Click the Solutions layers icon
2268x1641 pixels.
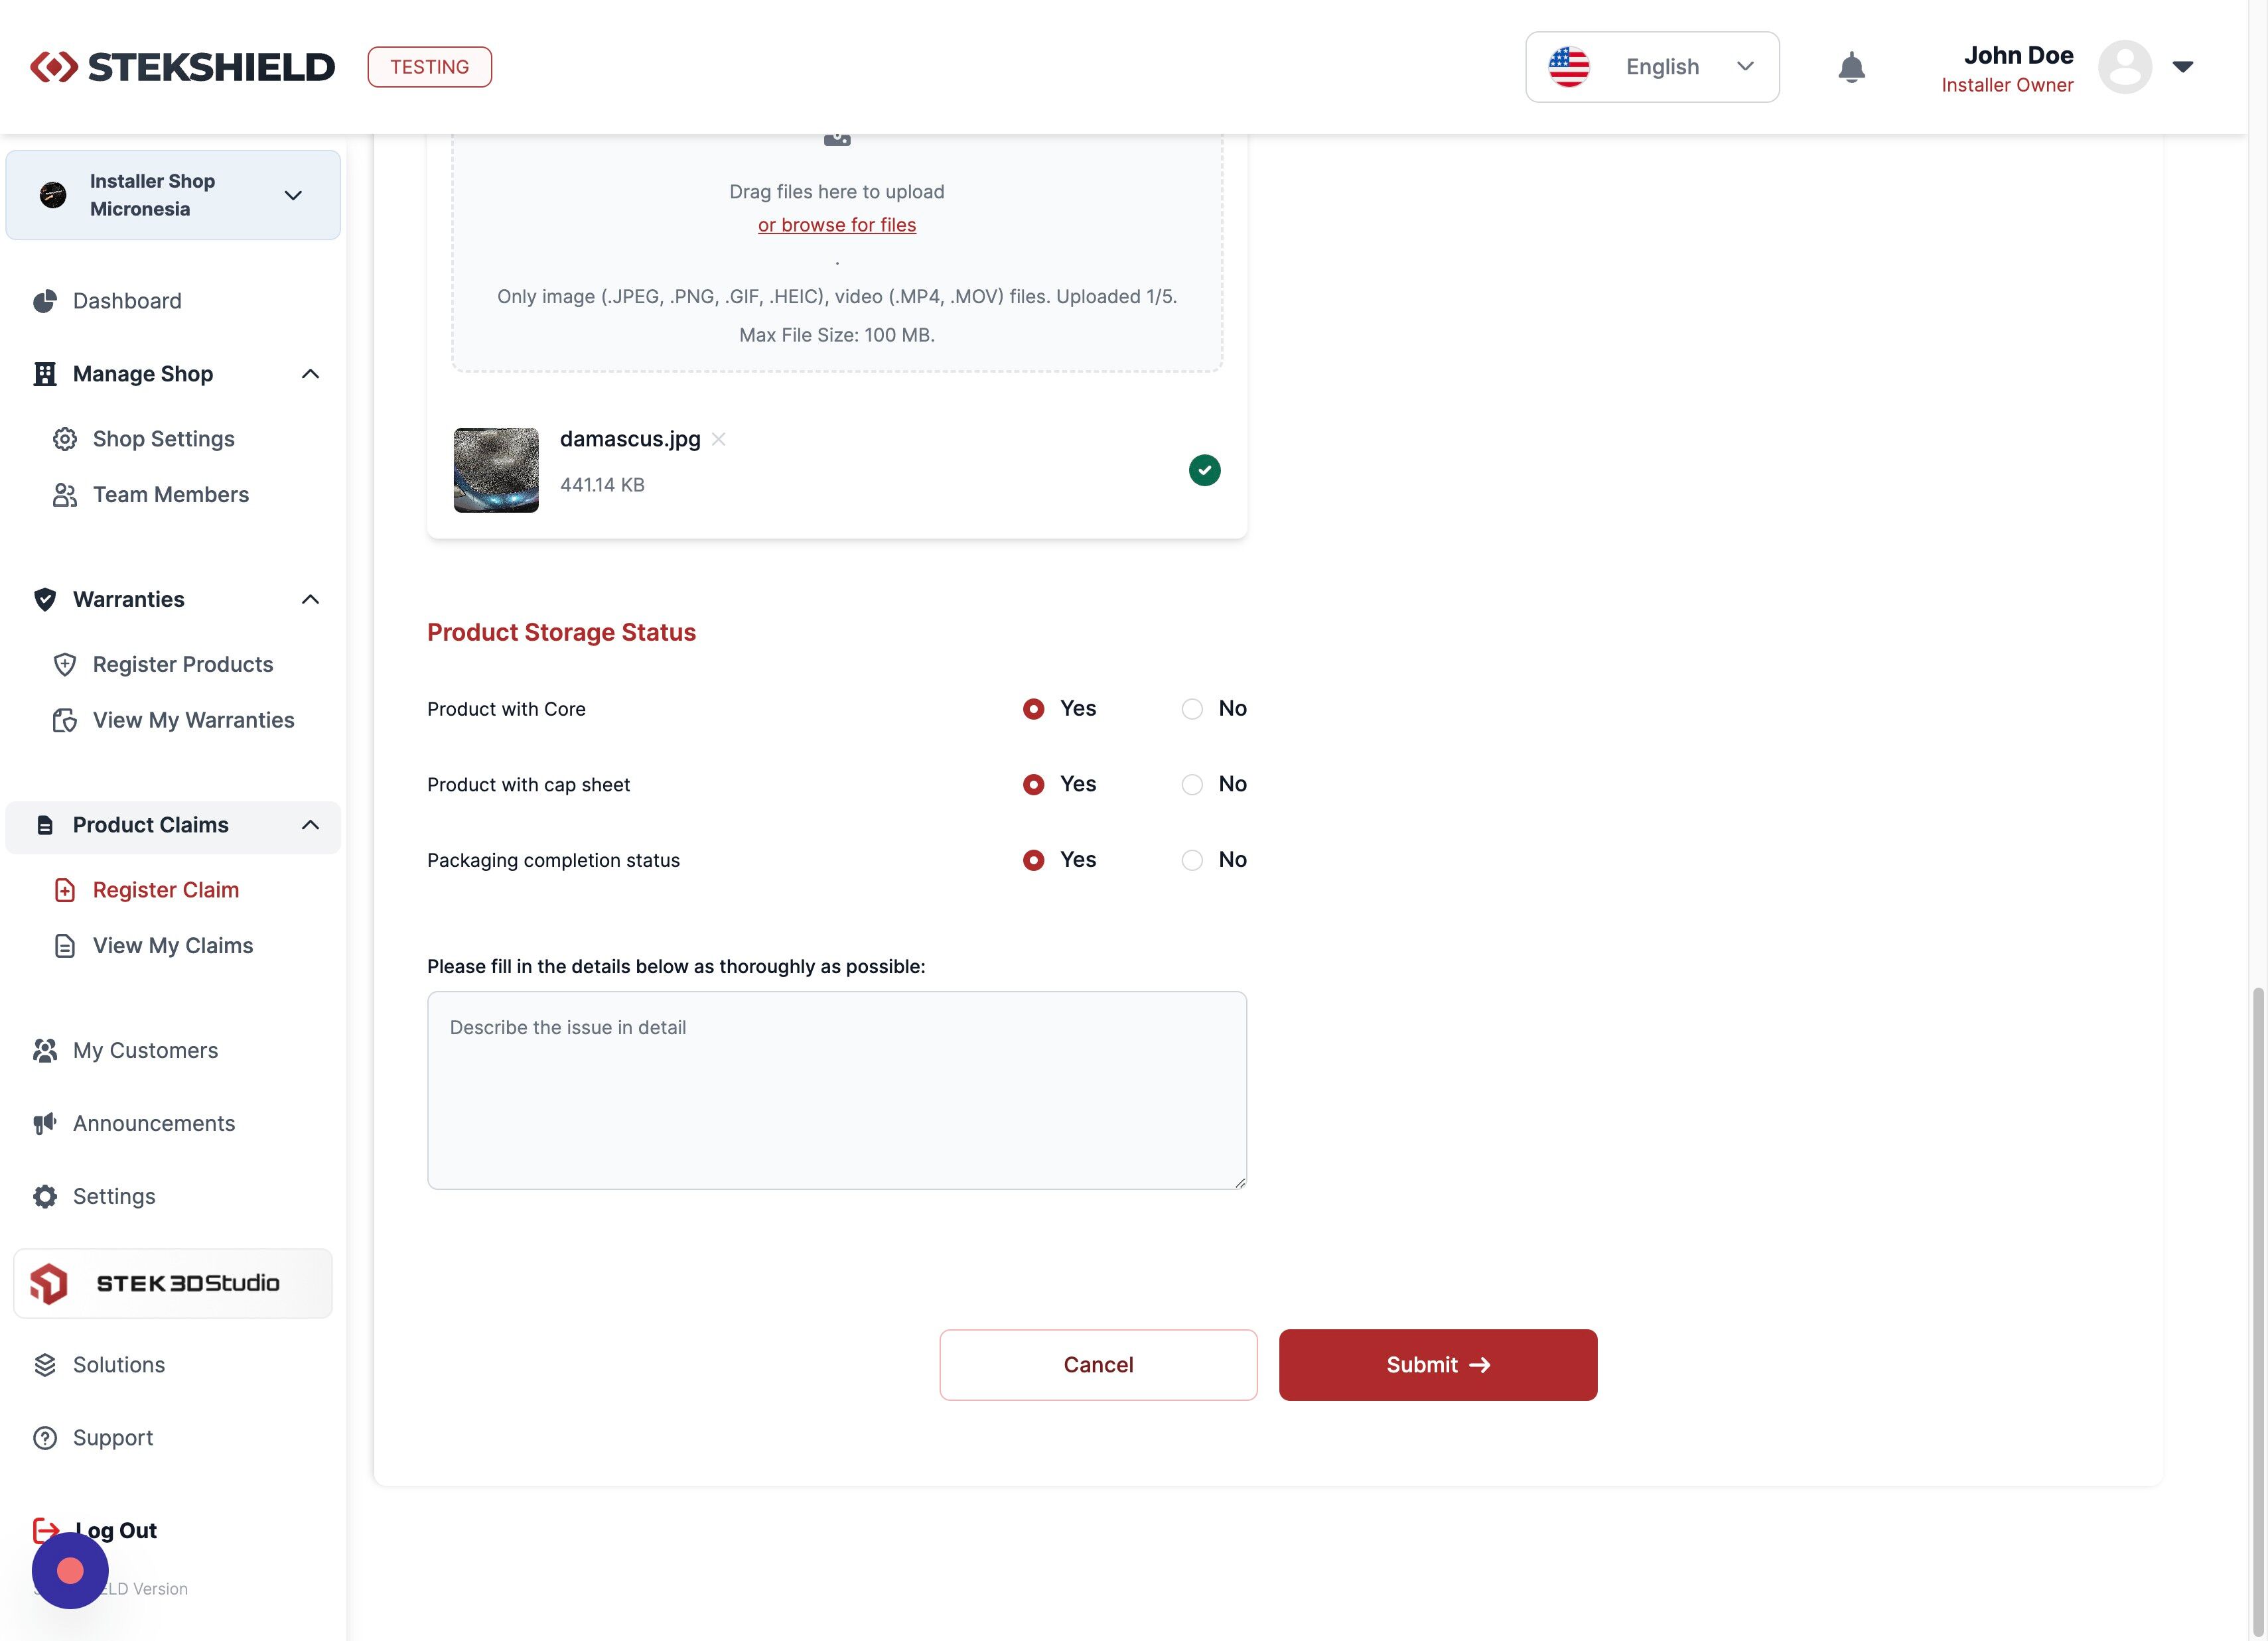[x=45, y=1365]
